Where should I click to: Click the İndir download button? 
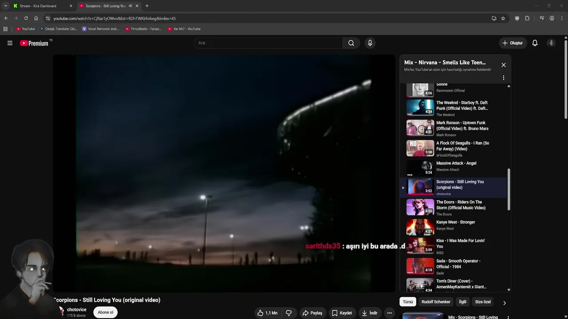click(370, 313)
